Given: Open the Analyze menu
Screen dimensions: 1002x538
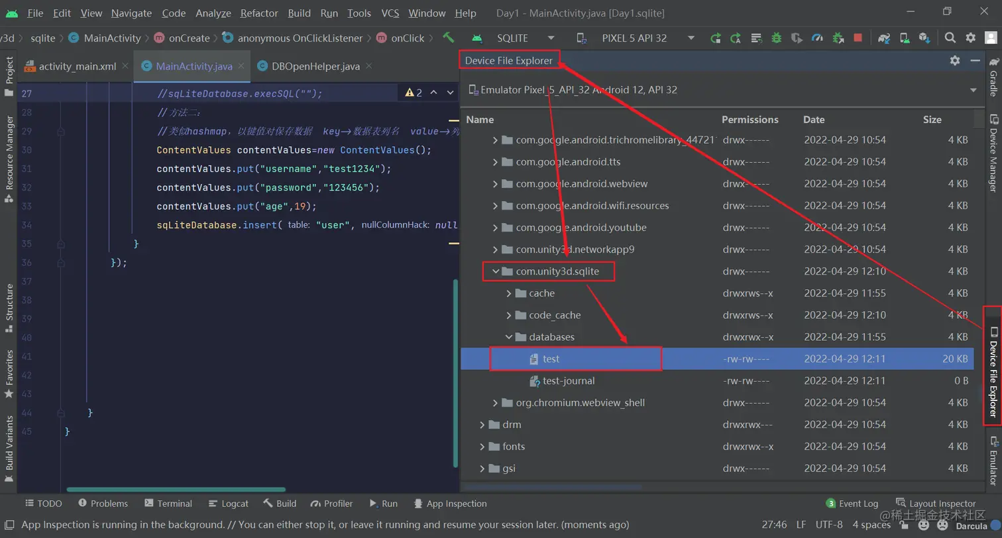Looking at the screenshot, I should 213,13.
